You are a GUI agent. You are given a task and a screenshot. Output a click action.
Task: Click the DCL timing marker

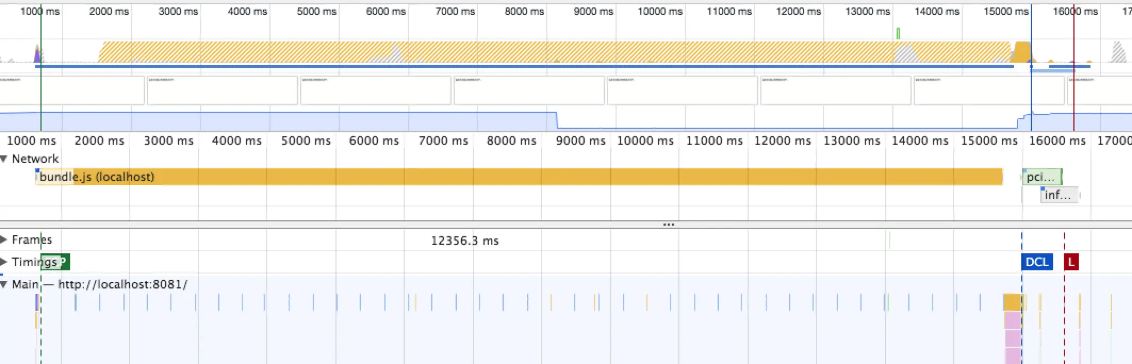(1037, 262)
